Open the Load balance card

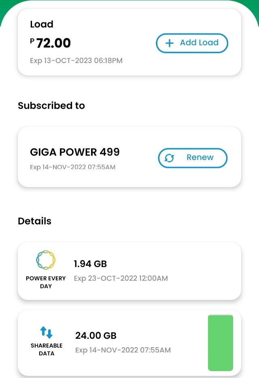tap(129, 42)
